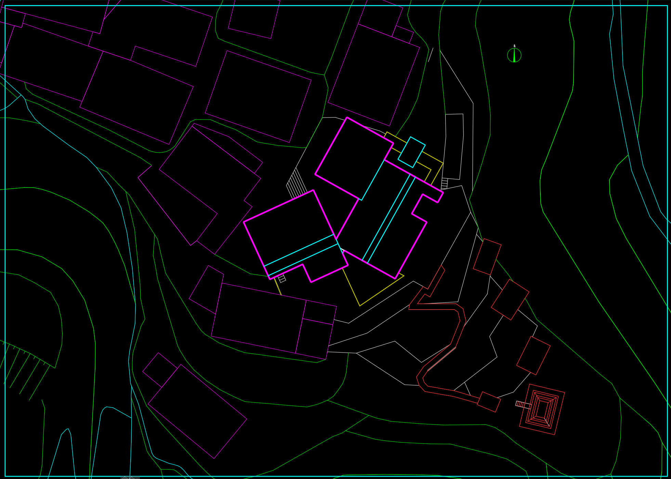This screenshot has width=671, height=479.
Task: Click small thin magenta square at lower left
Action: [x=160, y=370]
